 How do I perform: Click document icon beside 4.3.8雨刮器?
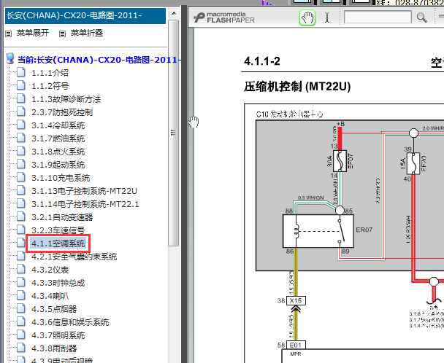pos(21,348)
